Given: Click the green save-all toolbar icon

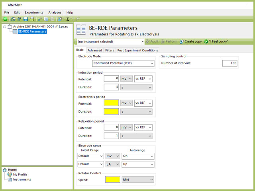Looking at the screenshot, I should pos(32,19).
